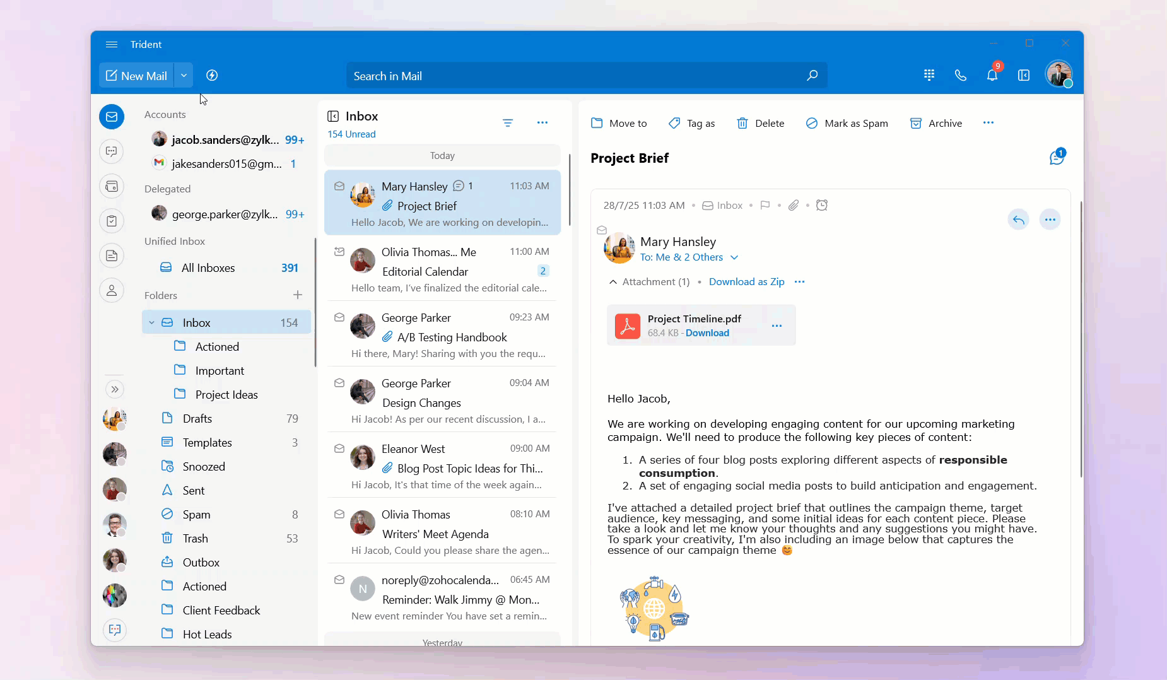This screenshot has width=1167, height=680.
Task: Click the reminder clock icon in email header
Action: (x=822, y=205)
